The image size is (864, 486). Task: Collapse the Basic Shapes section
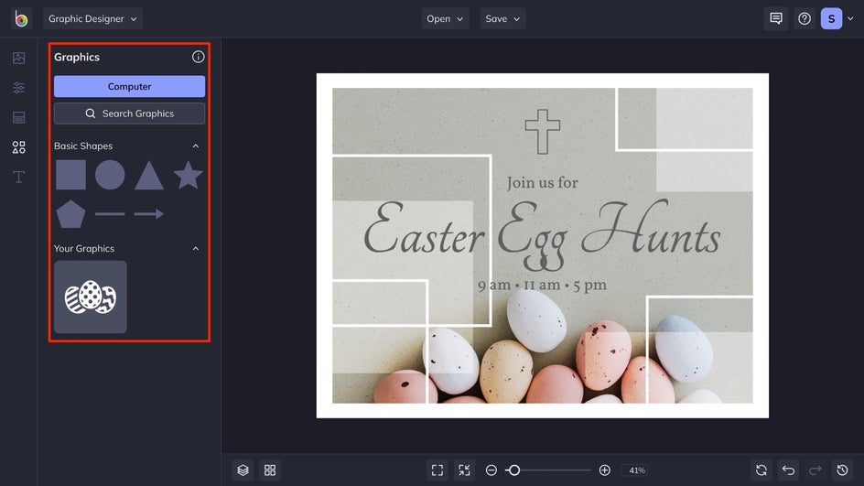click(x=195, y=146)
